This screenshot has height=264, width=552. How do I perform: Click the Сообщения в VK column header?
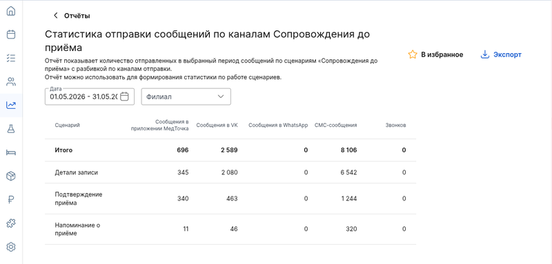[217, 125]
